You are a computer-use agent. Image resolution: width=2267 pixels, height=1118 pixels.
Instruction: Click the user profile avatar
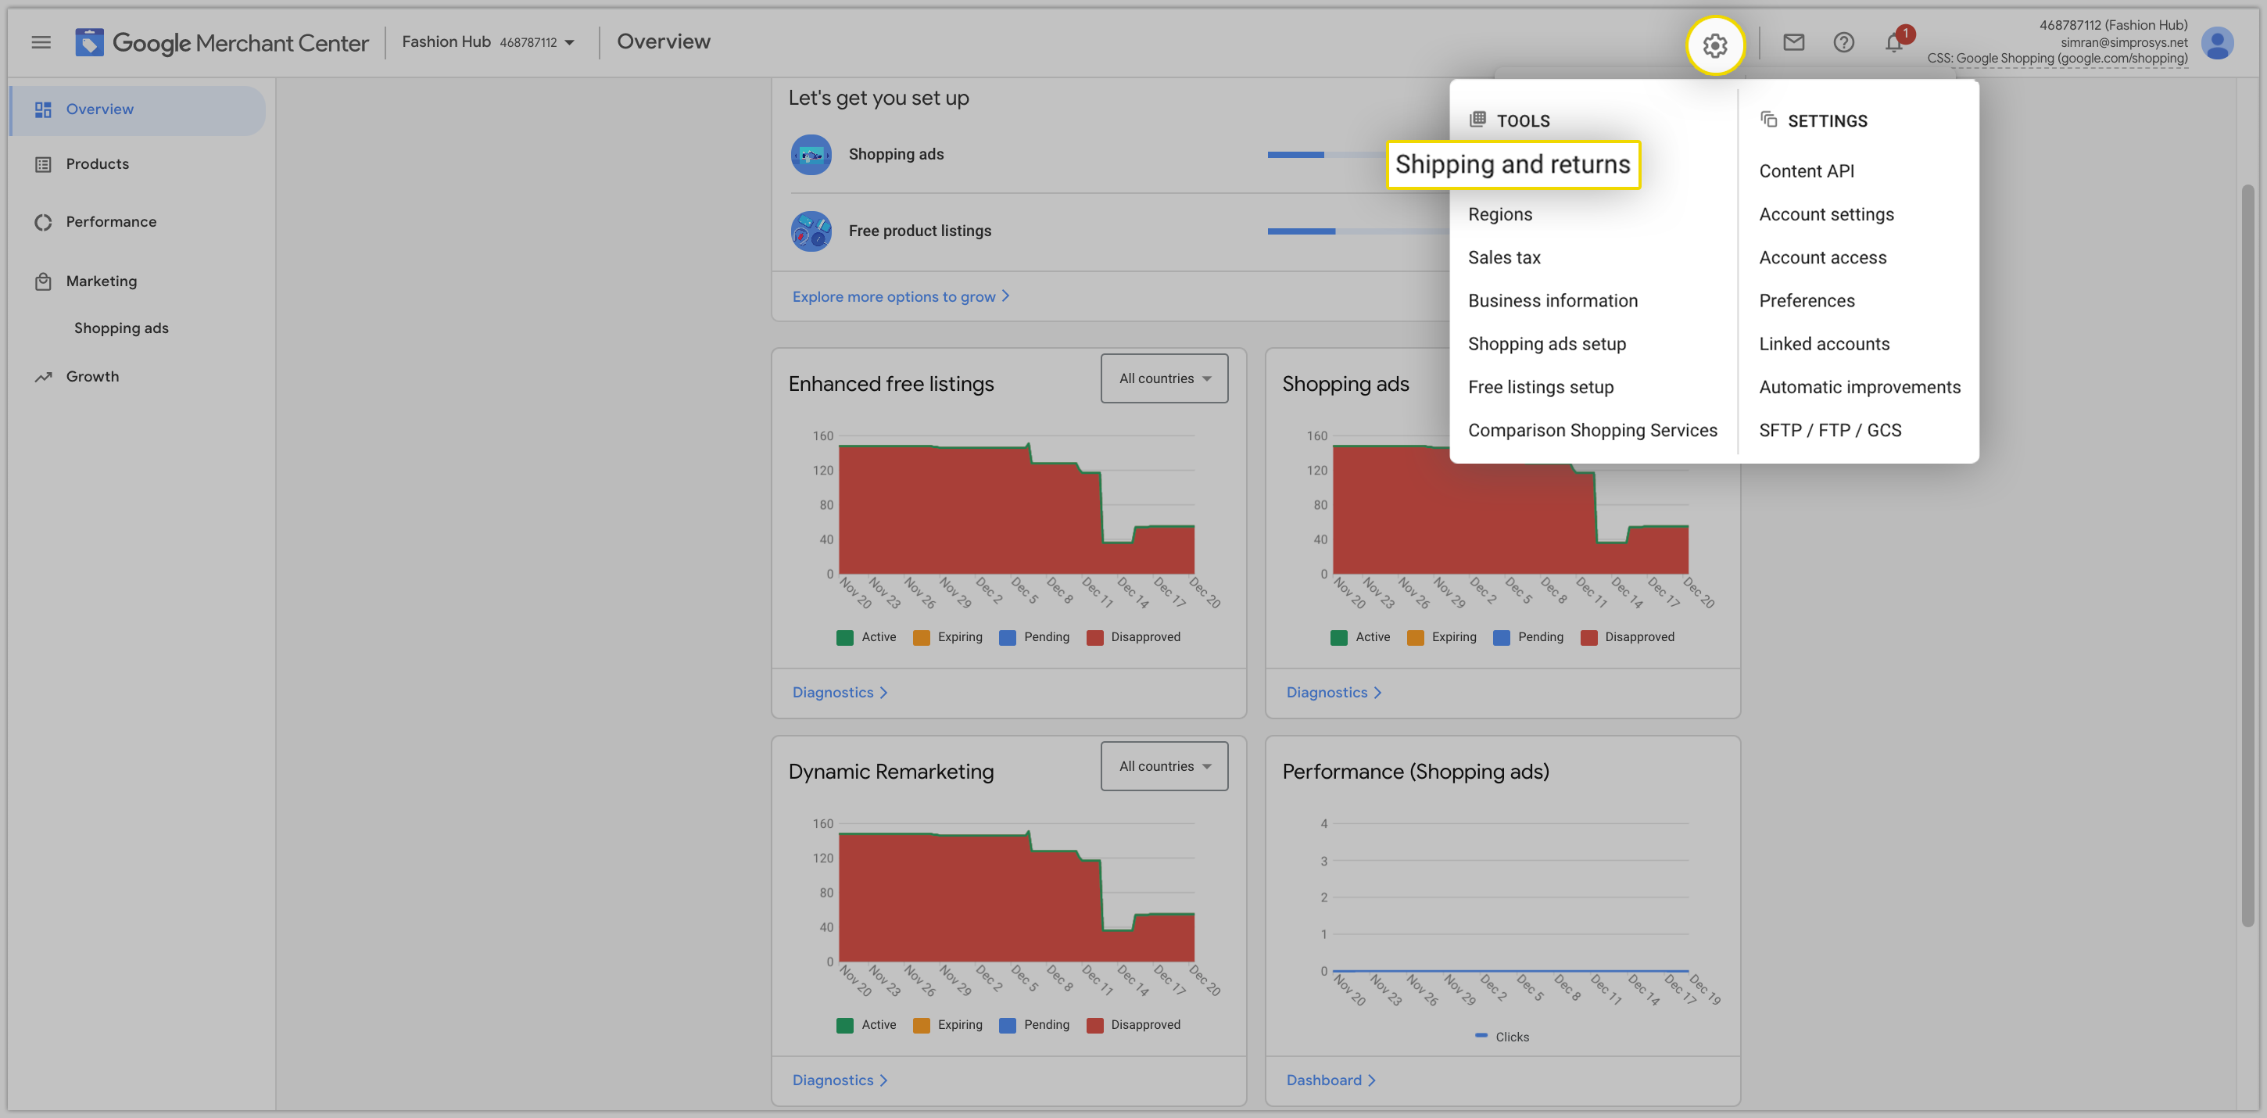pos(2217,42)
